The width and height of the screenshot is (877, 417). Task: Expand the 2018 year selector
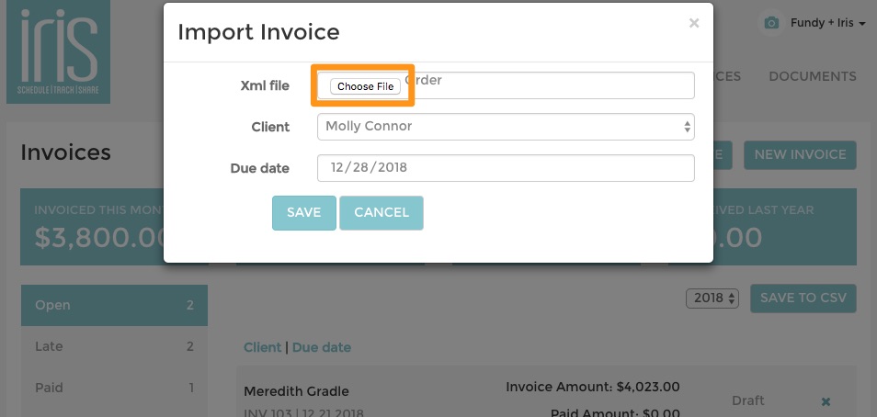[x=712, y=298]
